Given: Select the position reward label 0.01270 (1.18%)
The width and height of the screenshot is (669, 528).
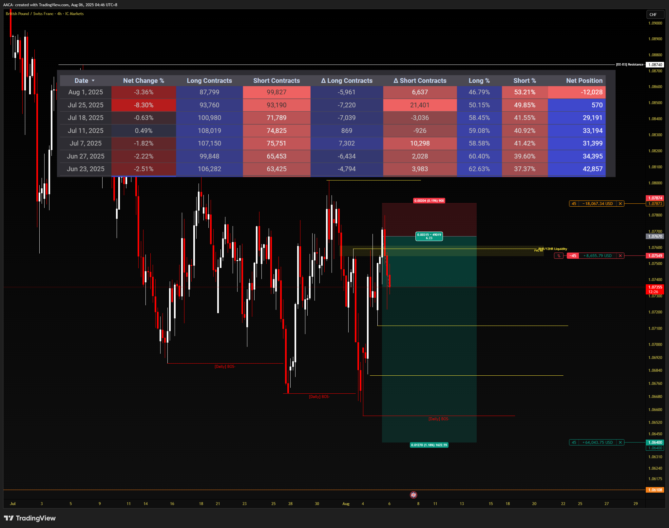Looking at the screenshot, I should [429, 445].
